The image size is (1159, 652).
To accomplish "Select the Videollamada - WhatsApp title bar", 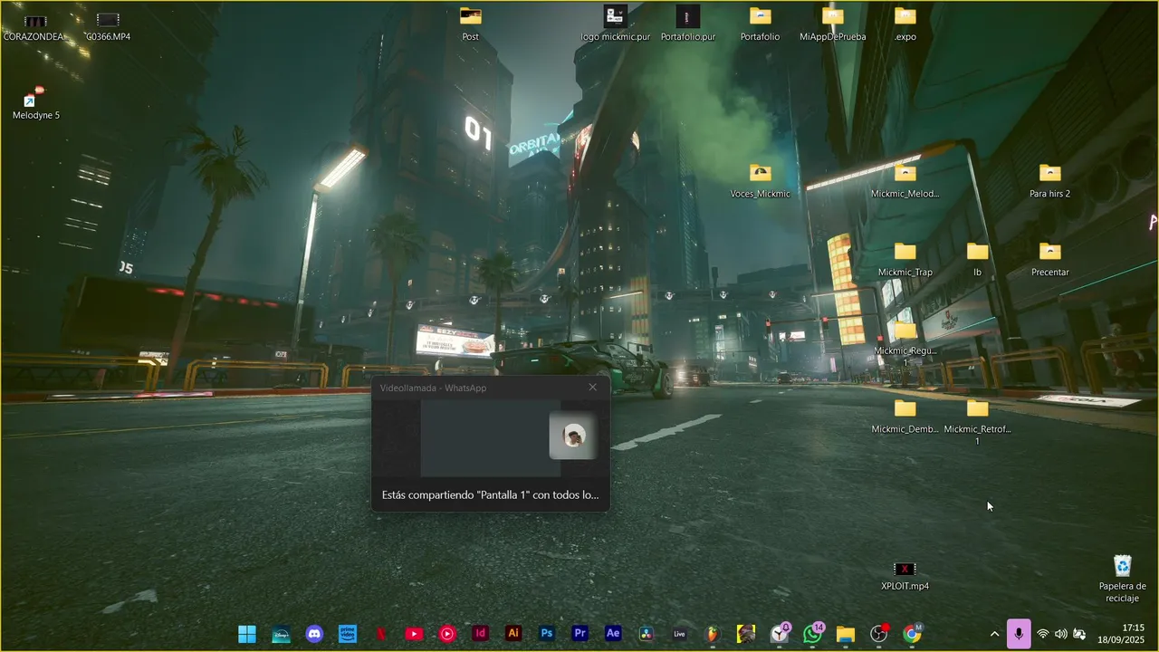I will tap(490, 388).
